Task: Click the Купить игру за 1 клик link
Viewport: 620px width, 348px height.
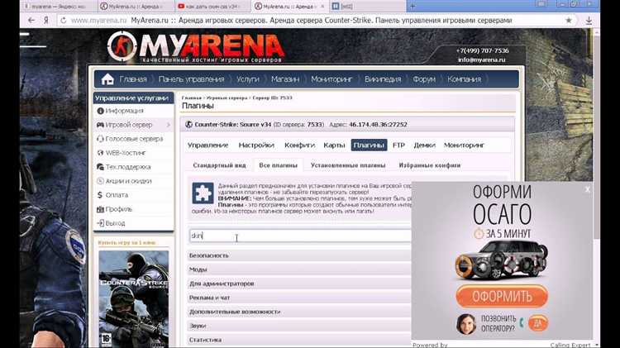Action: tap(127, 242)
